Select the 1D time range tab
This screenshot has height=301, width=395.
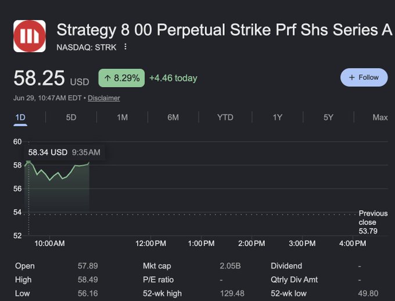point(20,117)
